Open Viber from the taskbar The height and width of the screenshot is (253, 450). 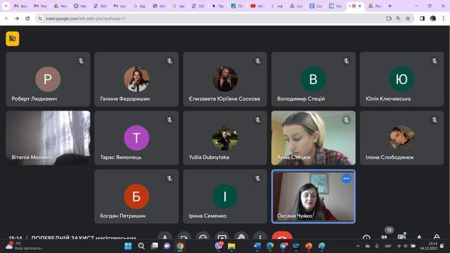click(x=218, y=246)
